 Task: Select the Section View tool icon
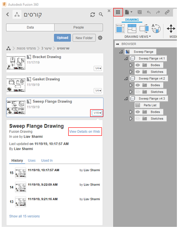click(x=144, y=29)
